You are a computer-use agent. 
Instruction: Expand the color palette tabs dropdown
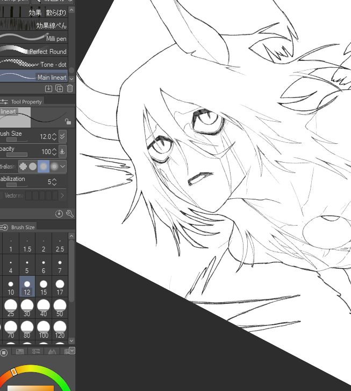coord(72,351)
